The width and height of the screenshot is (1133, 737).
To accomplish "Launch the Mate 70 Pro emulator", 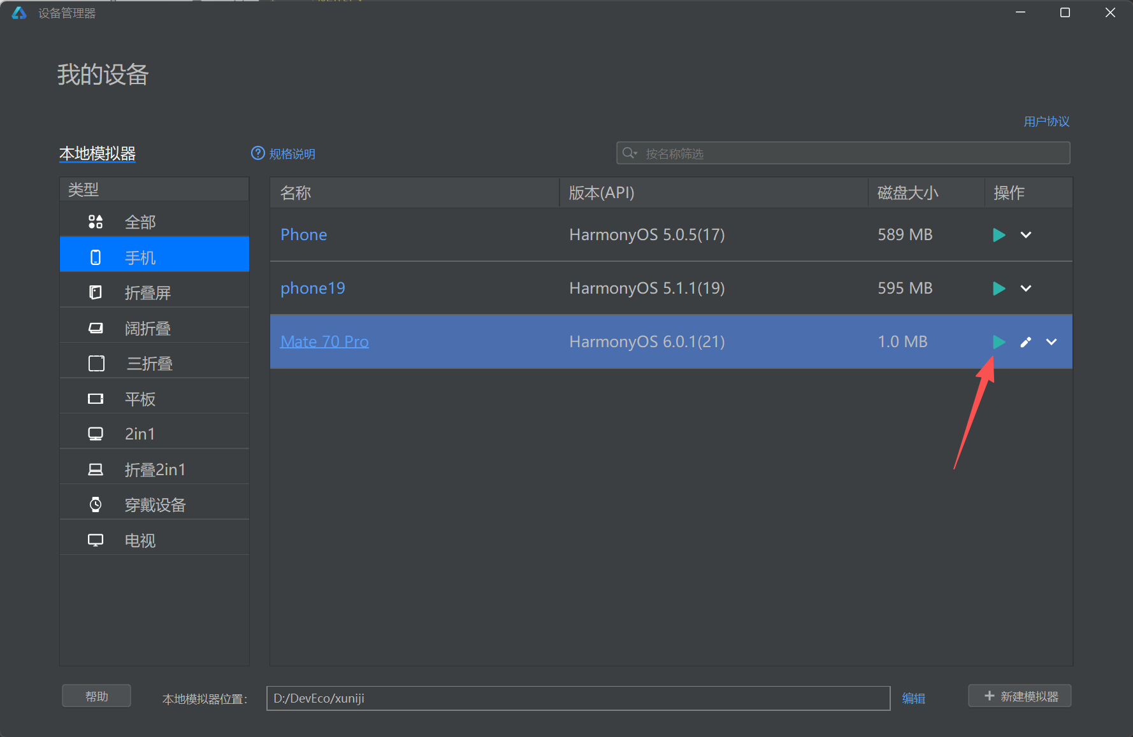I will [999, 342].
